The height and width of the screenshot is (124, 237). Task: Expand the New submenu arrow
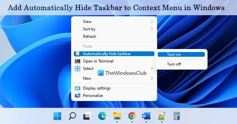(x=152, y=78)
